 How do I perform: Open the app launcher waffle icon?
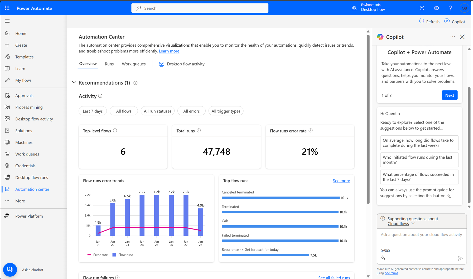pos(7,8)
